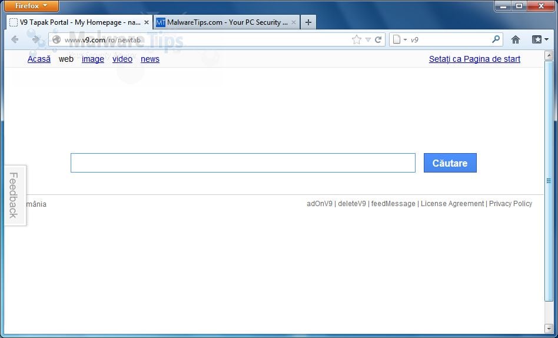Open the feedMessage footer link
558x338 pixels.
tap(393, 204)
